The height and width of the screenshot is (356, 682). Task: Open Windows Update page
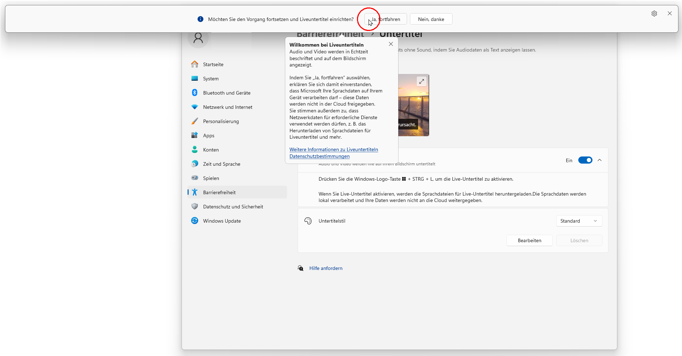[x=237, y=221]
